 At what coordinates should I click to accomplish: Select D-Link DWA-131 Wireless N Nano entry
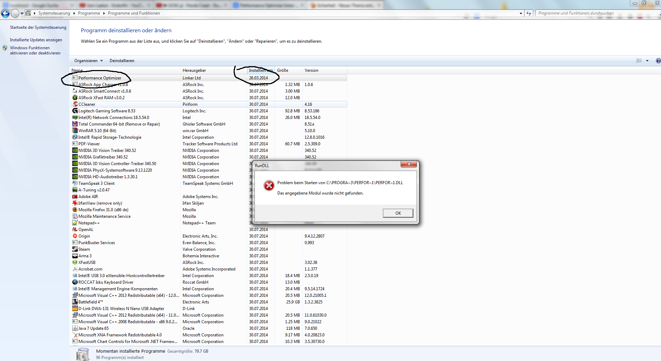pyautogui.click(x=209, y=309)
